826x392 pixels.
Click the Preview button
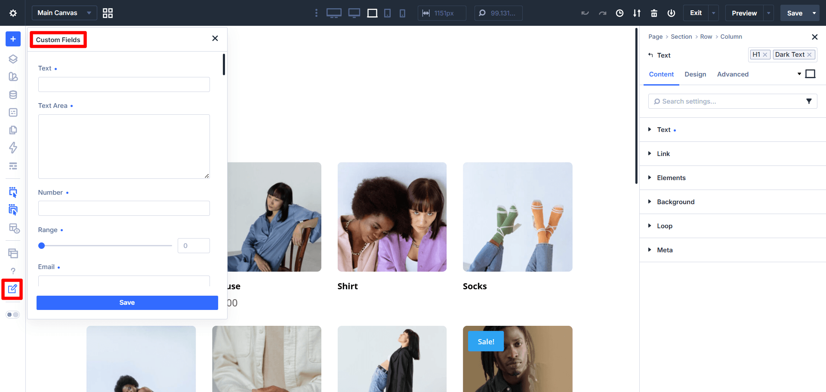(744, 13)
